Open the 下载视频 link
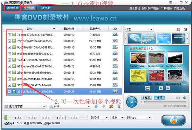Image resolution: width=192 pixels, height=130 pixels. click(166, 8)
